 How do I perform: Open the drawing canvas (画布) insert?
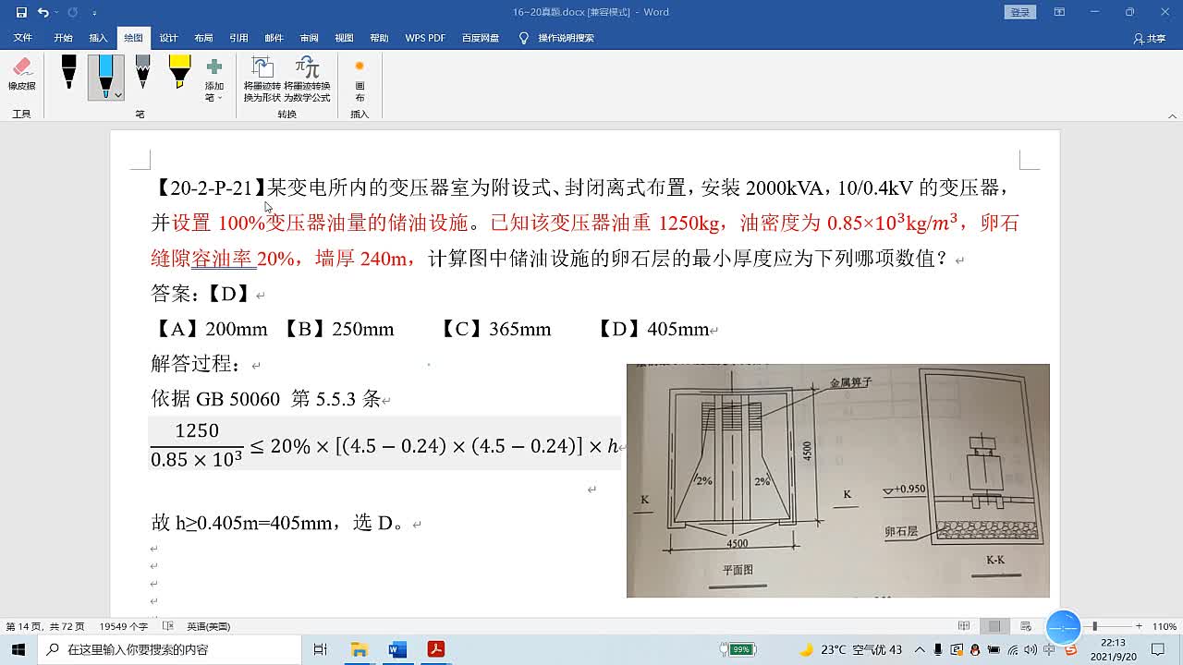(360, 79)
